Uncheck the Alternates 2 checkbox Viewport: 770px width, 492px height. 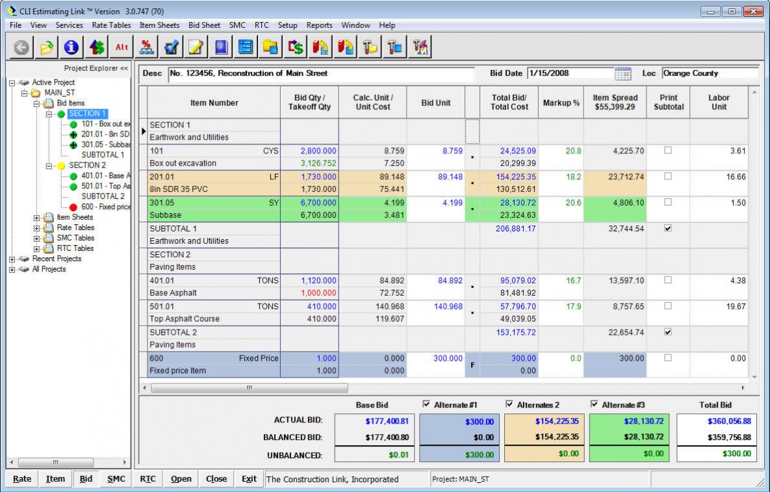pyautogui.click(x=509, y=404)
